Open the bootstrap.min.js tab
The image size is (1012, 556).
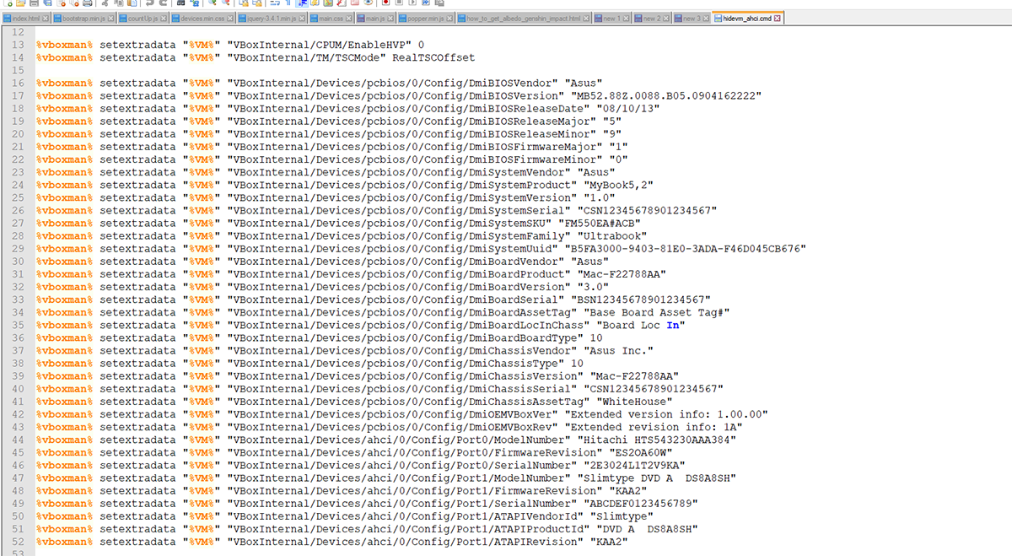[x=83, y=19]
